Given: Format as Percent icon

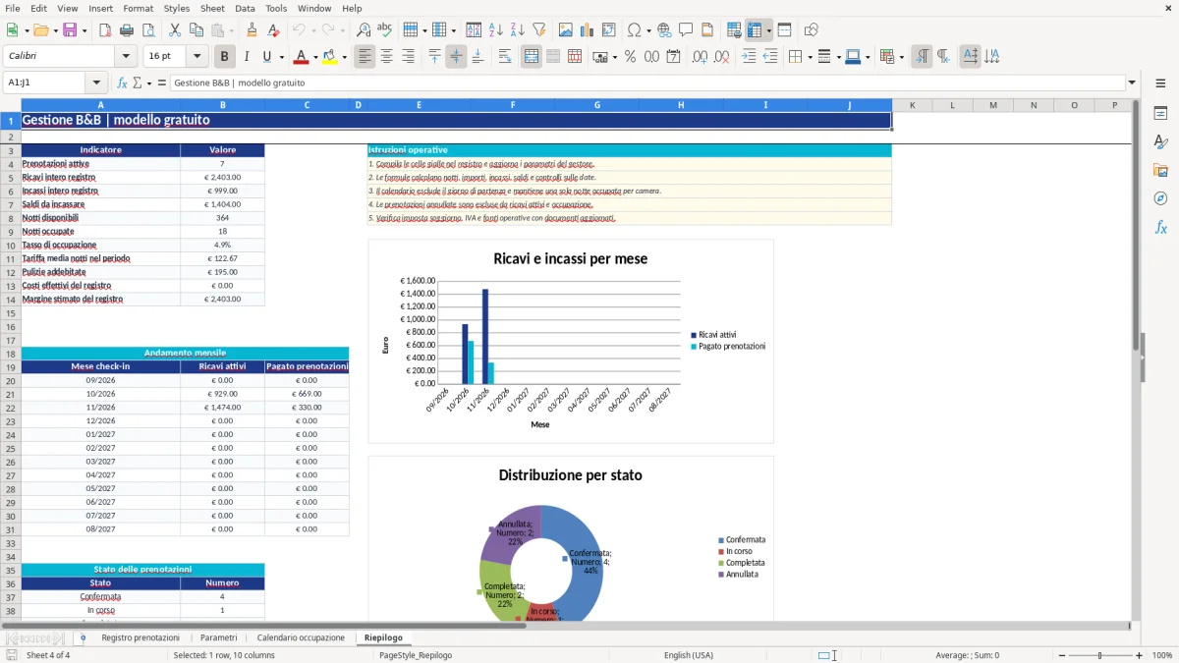Looking at the screenshot, I should pos(630,56).
